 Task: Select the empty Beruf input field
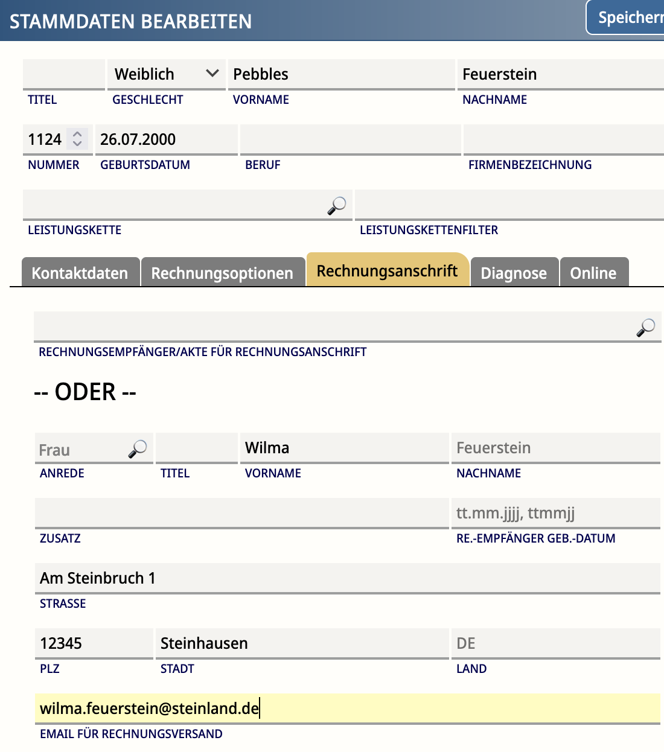(351, 139)
